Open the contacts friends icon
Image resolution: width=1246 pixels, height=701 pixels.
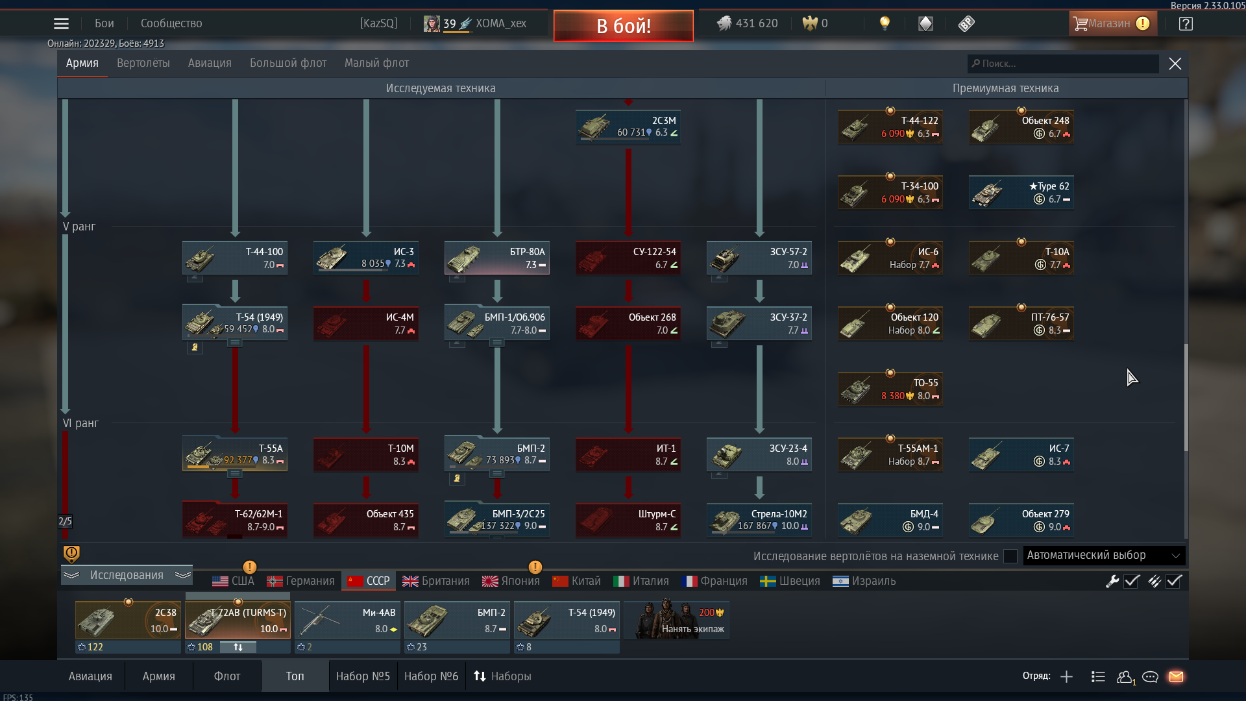click(1125, 677)
